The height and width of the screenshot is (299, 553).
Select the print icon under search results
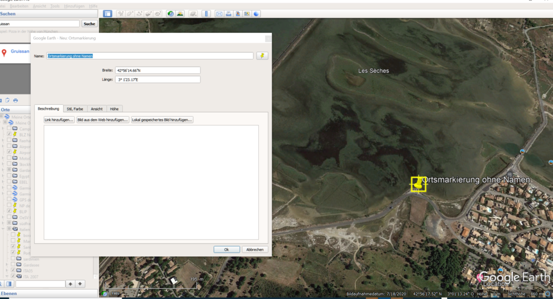pos(16,100)
